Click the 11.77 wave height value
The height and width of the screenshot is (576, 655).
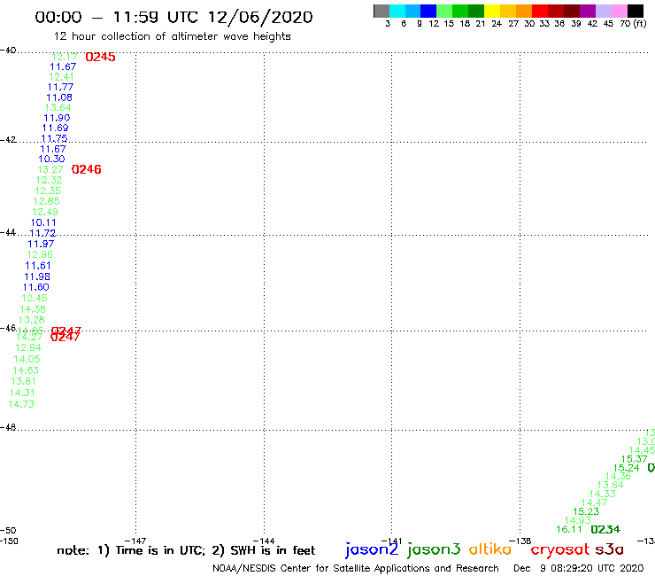[x=60, y=87]
